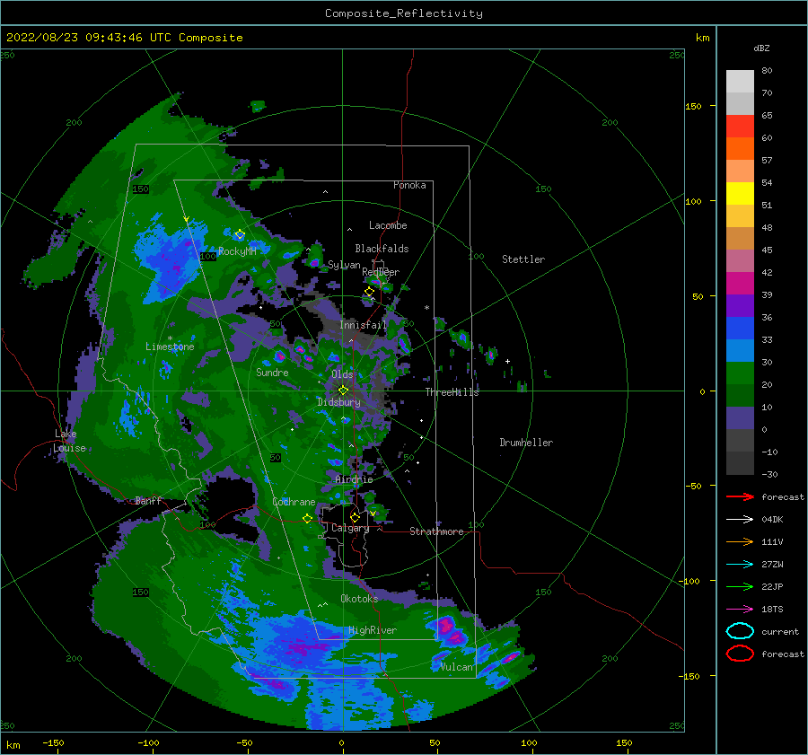The height and width of the screenshot is (755, 808).
Task: Select the cyan 27ZW arrow icon
Action: (x=740, y=565)
